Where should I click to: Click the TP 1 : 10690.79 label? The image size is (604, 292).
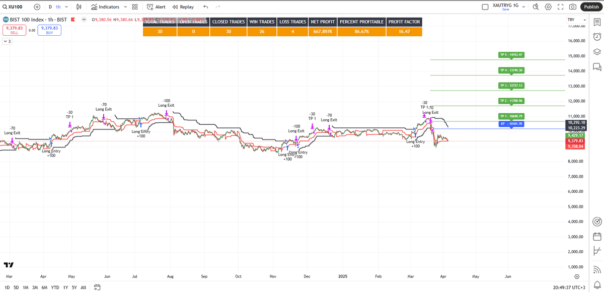tap(511, 116)
